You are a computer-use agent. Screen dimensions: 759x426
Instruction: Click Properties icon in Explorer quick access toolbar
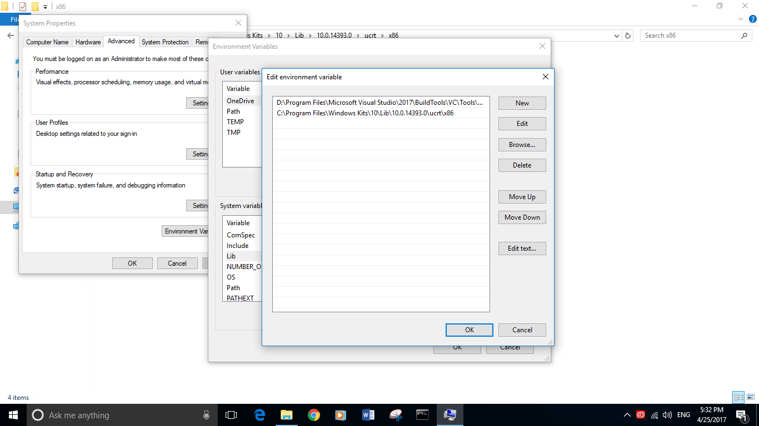click(22, 7)
